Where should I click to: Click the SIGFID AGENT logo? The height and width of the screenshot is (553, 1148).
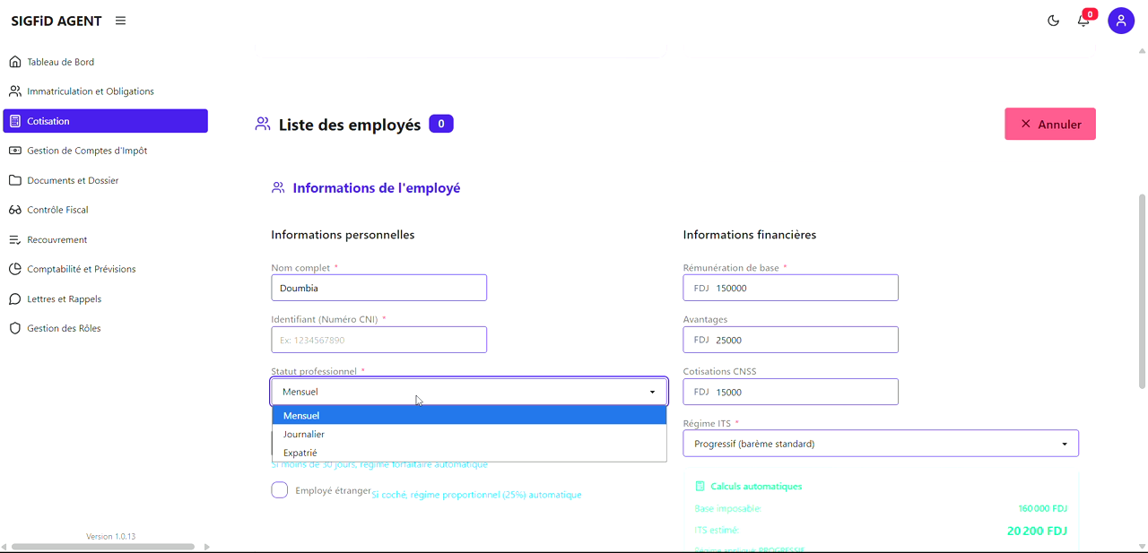[57, 20]
